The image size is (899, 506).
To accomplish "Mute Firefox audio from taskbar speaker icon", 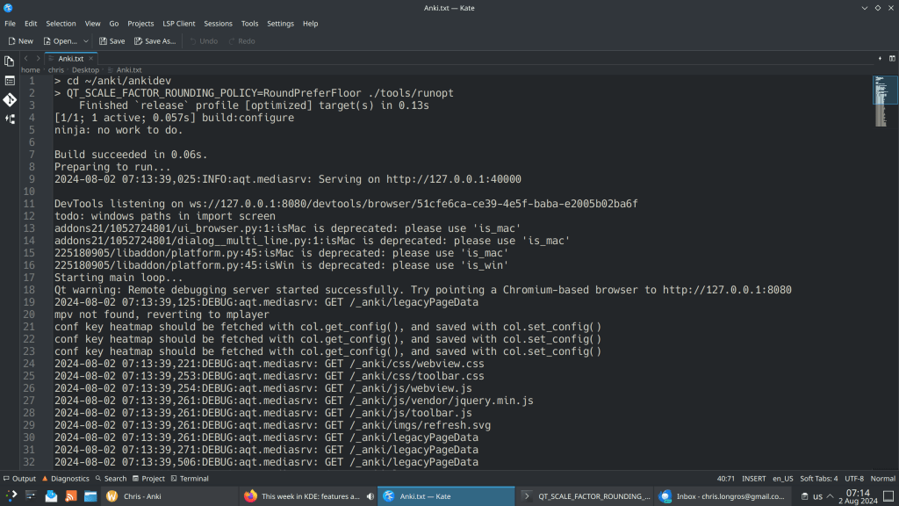I will point(370,496).
